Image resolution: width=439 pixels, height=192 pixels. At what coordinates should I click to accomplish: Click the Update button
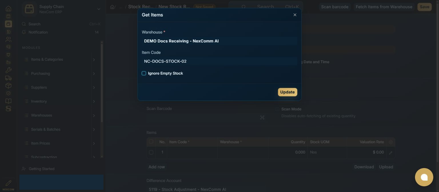click(288, 92)
